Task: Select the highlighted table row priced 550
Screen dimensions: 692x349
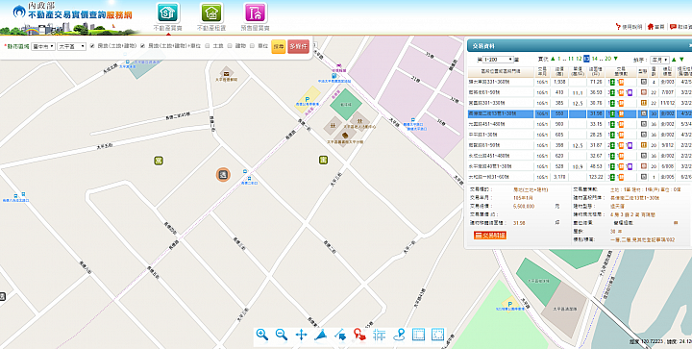Action: [579, 113]
